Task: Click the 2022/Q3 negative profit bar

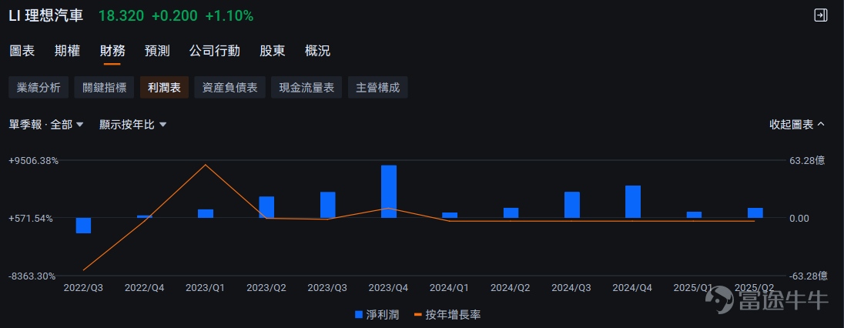Action: pyautogui.click(x=83, y=226)
